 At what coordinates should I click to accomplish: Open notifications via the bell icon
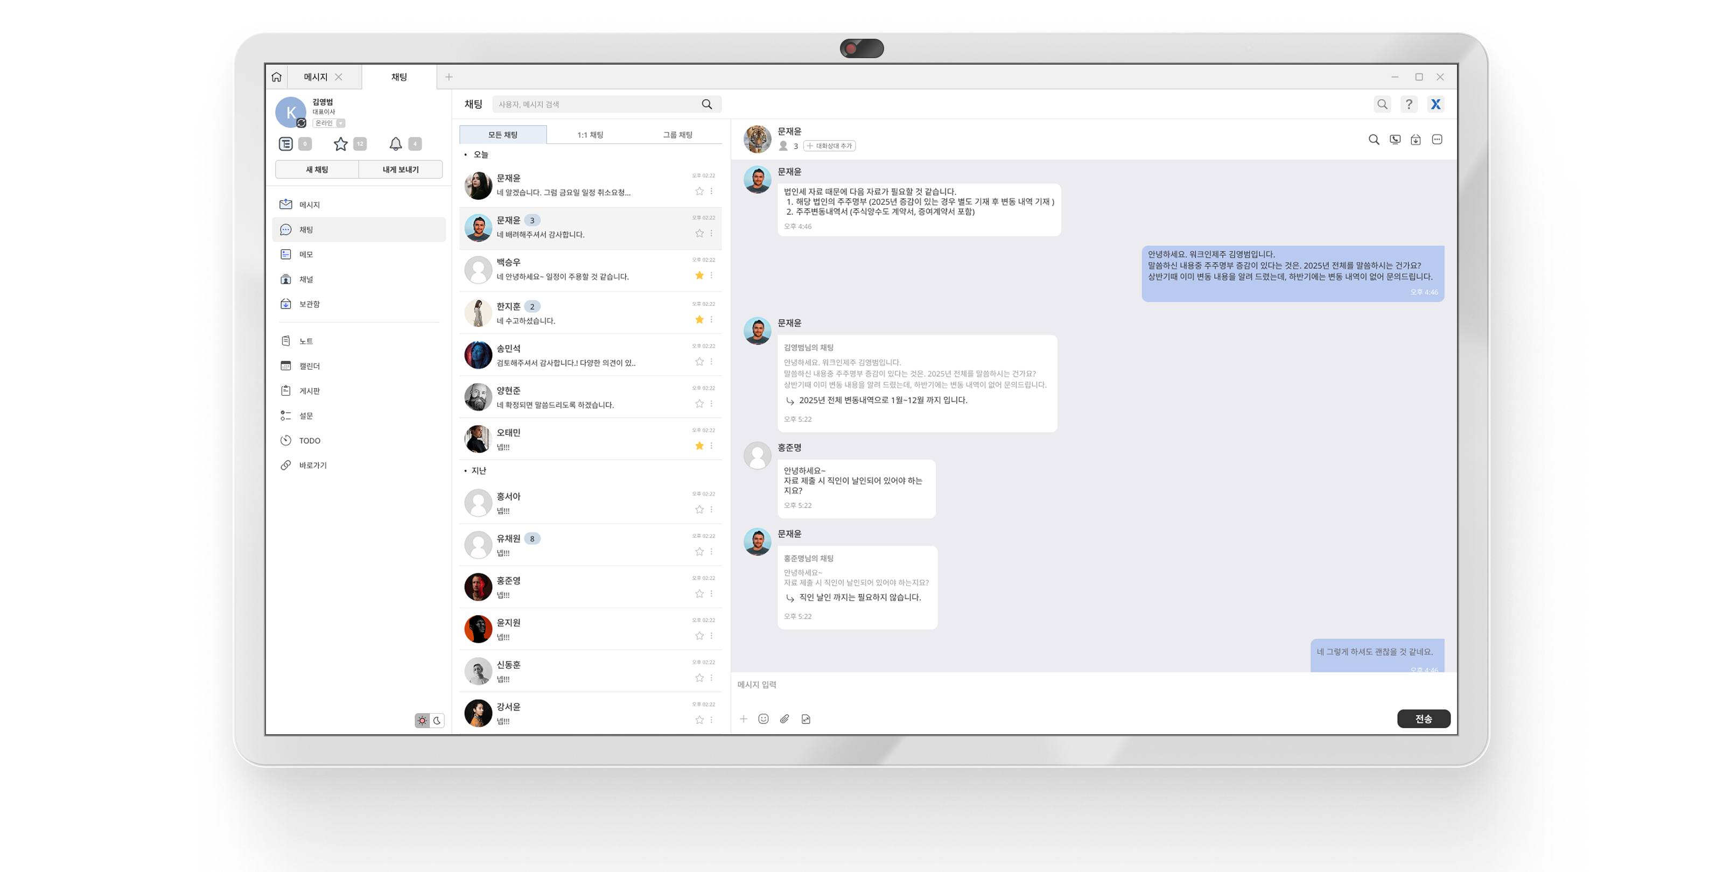click(395, 143)
